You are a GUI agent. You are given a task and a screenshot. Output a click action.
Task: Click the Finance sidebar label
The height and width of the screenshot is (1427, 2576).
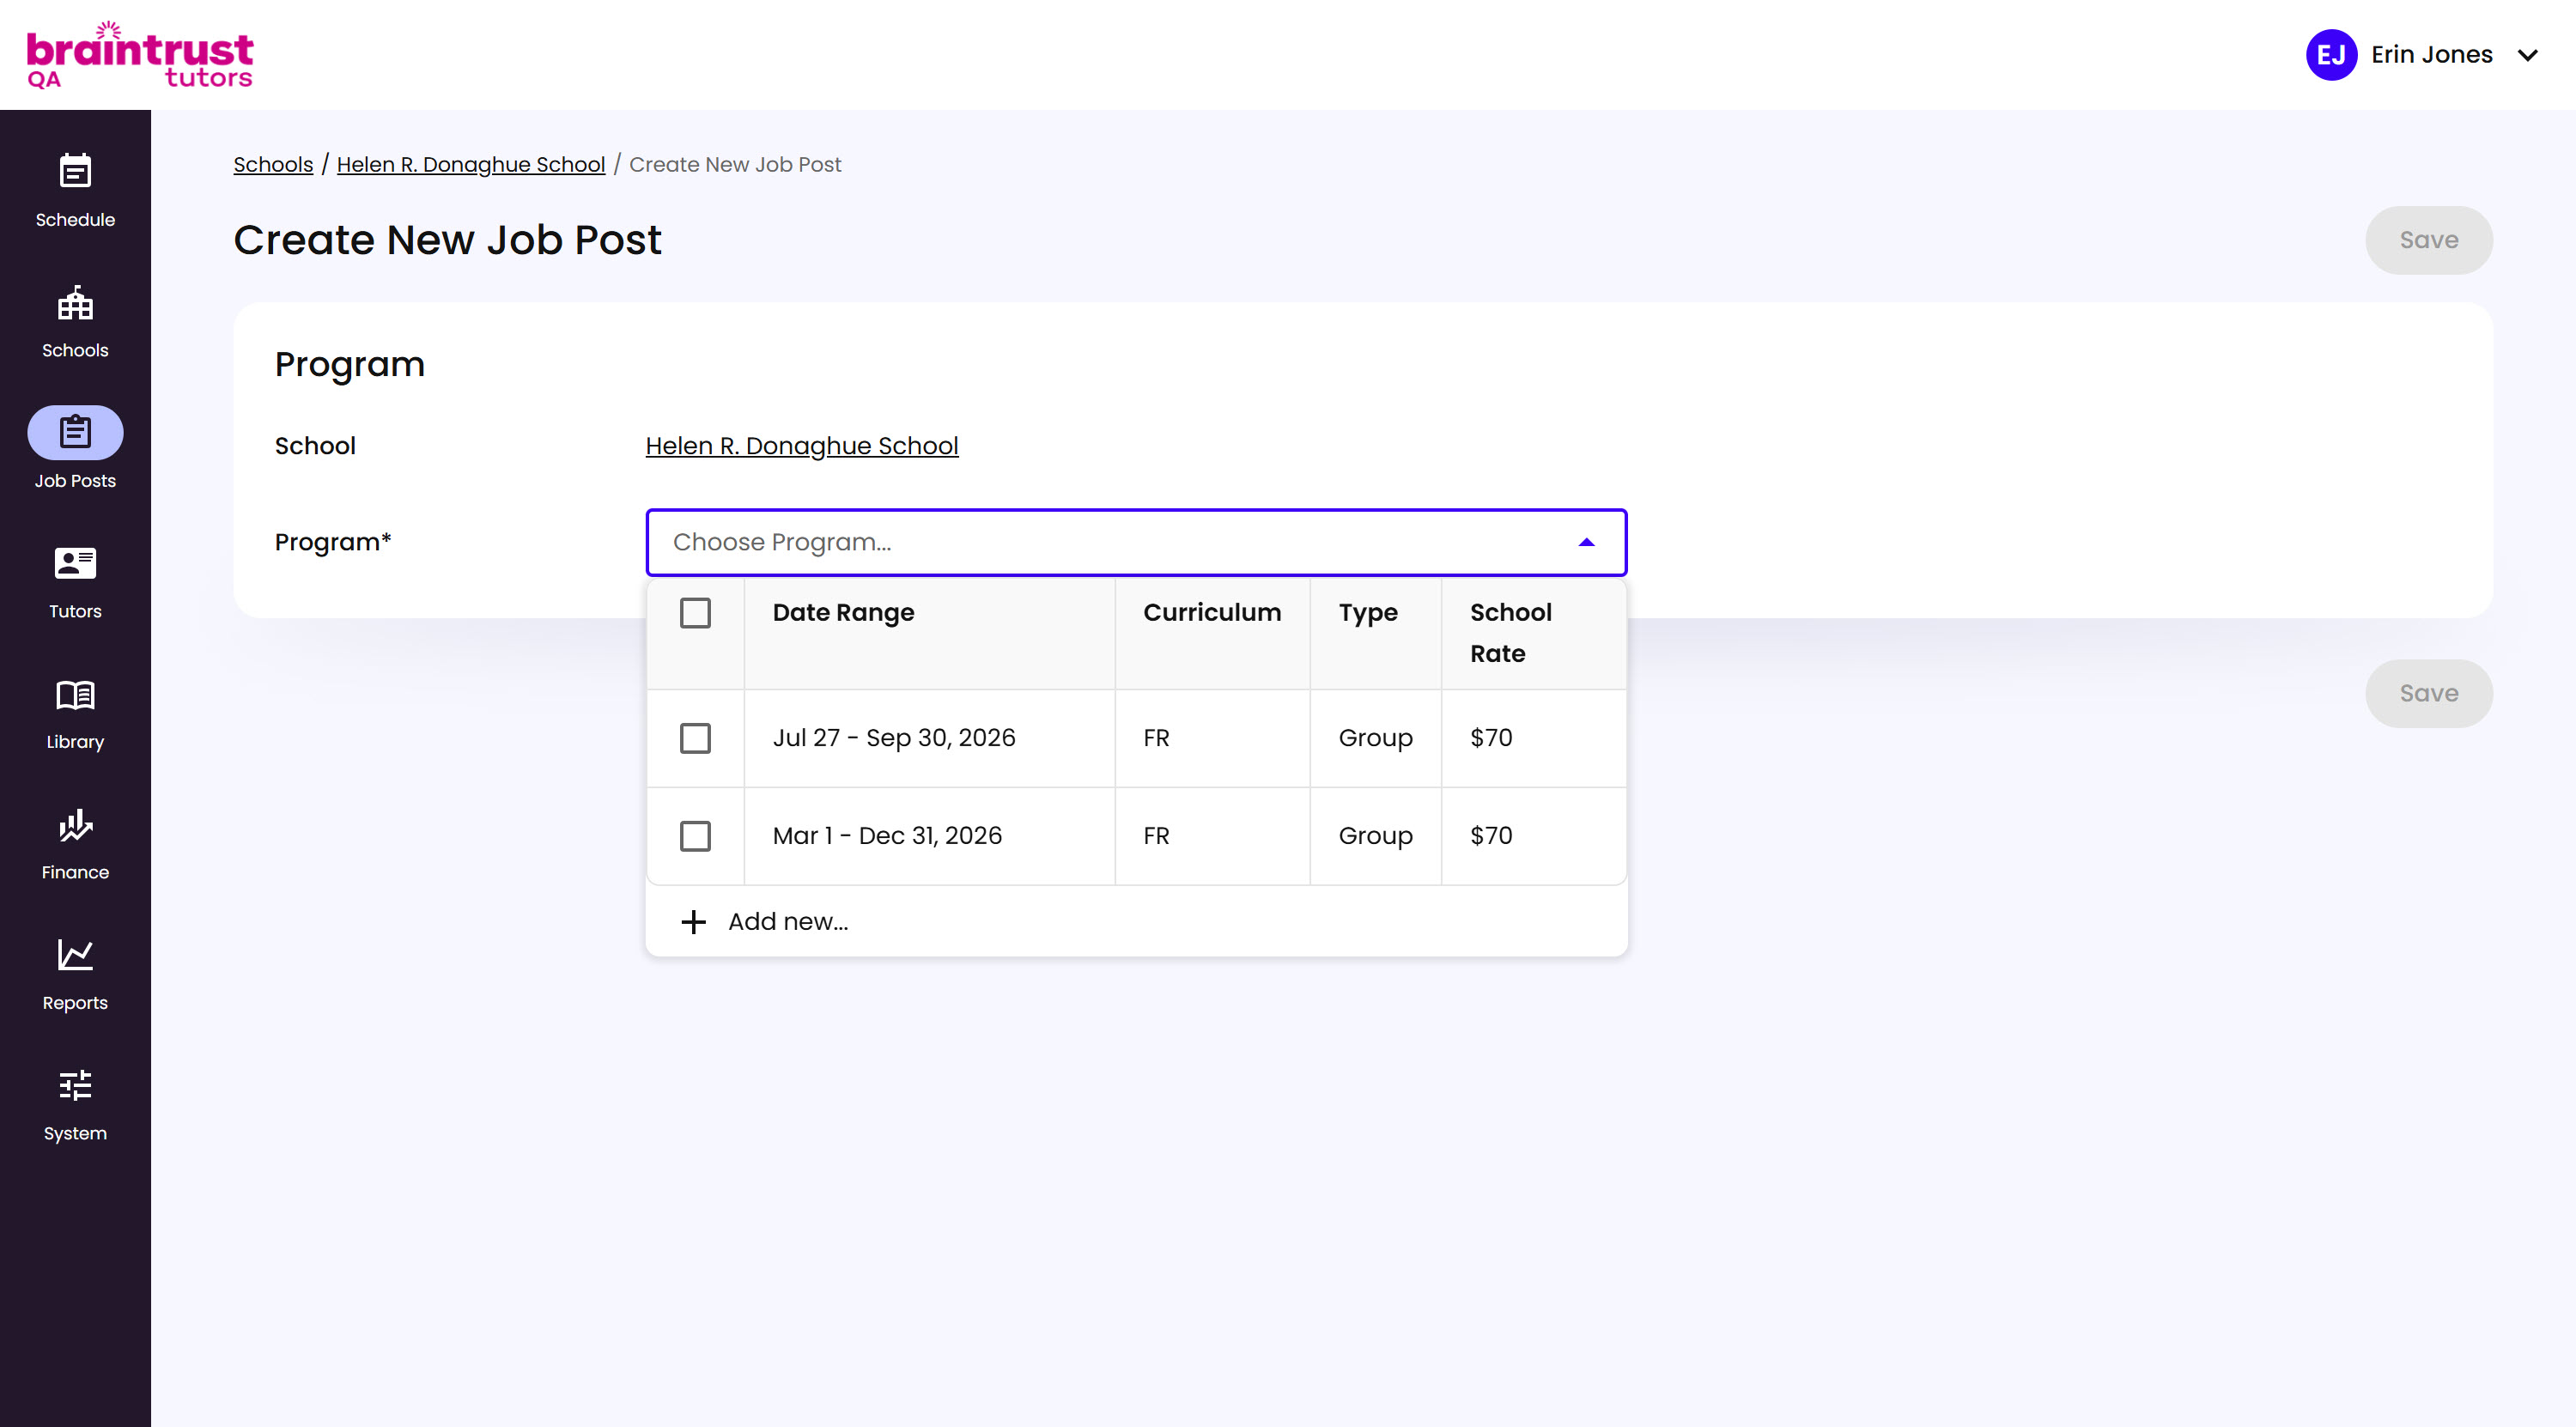click(x=75, y=872)
